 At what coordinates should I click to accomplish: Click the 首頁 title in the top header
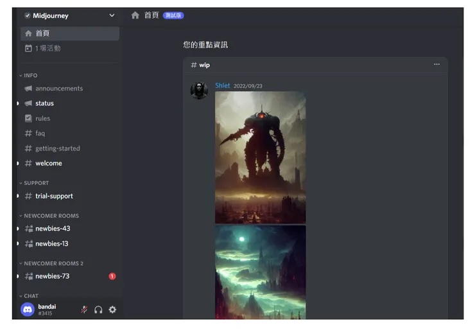pyautogui.click(x=151, y=15)
